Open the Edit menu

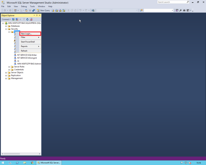tap(9, 6)
